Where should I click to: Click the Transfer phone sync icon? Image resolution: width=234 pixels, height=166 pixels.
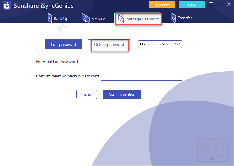click(173, 18)
